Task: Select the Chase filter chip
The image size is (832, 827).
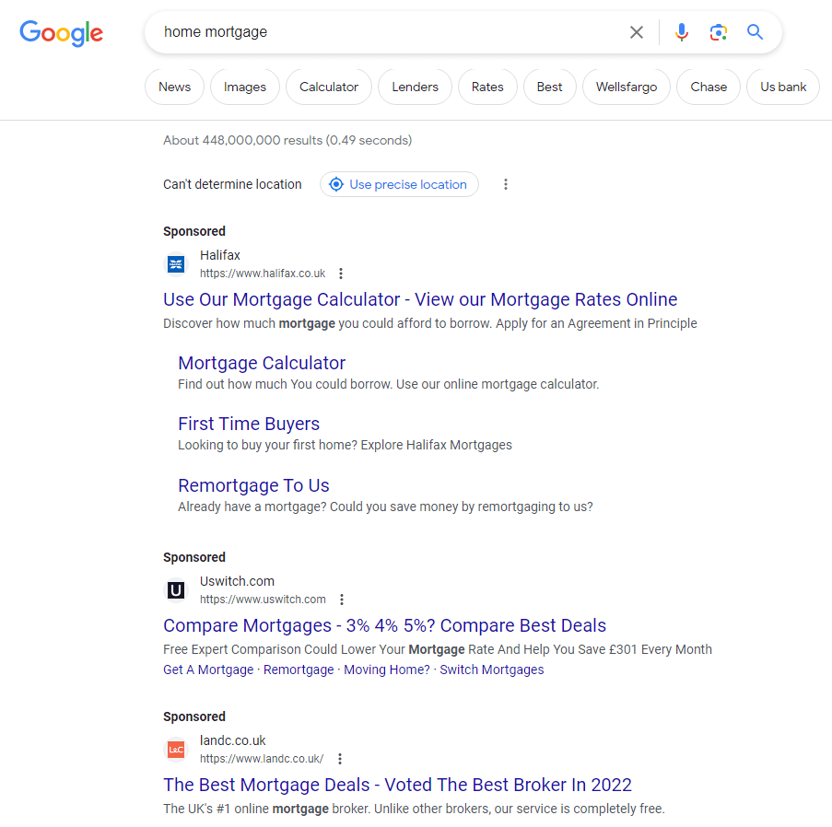Action: 709,87
